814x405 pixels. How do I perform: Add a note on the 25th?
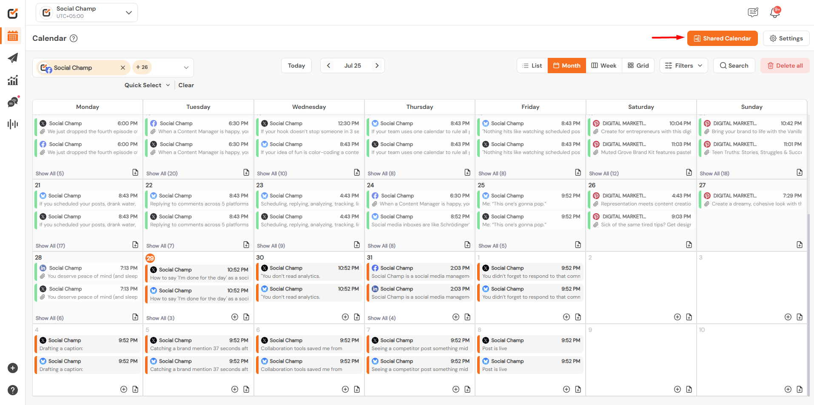tap(578, 245)
